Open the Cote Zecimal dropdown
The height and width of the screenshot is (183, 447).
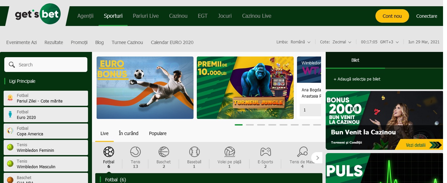(336, 42)
